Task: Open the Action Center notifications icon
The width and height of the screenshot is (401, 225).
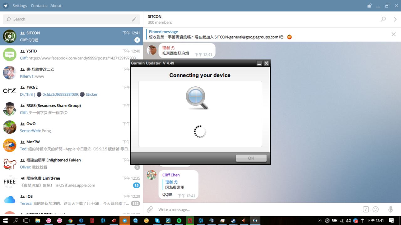Action: 391,221
